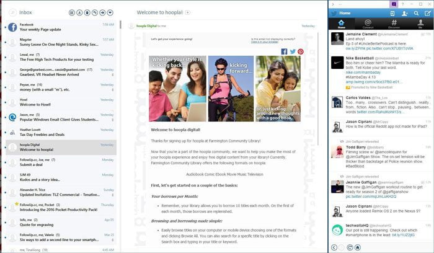Open ow.ly link in Jemaine Clement tweet

tap(355, 48)
